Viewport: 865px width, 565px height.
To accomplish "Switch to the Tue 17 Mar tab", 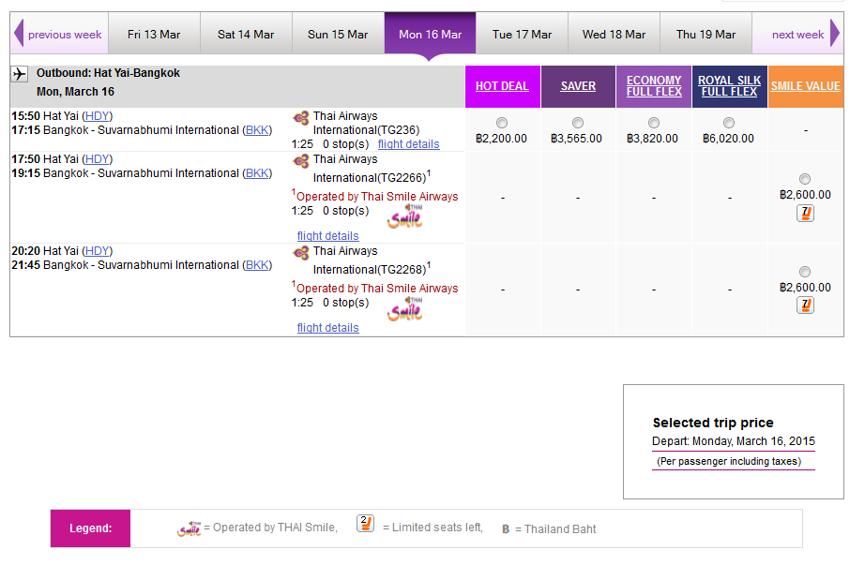I will click(522, 35).
